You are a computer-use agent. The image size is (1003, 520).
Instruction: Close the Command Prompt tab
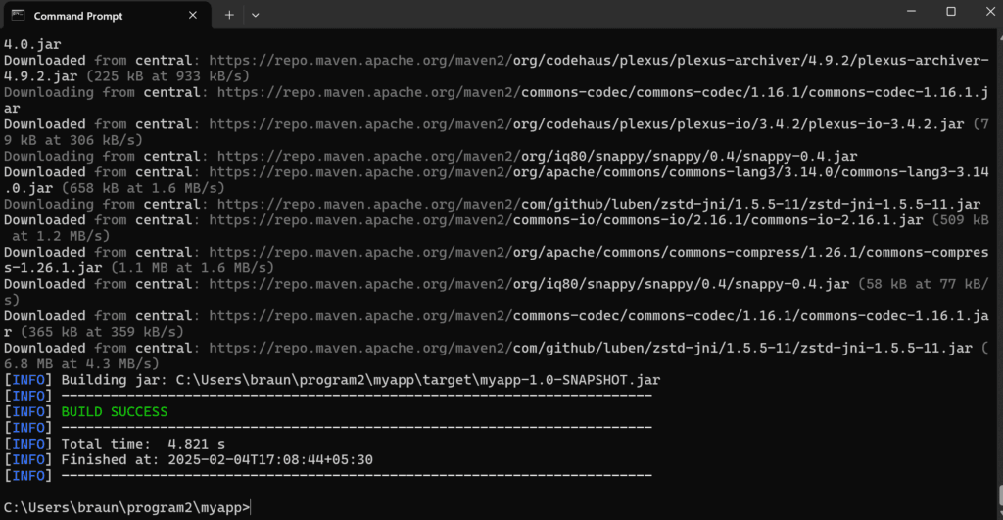pos(195,15)
